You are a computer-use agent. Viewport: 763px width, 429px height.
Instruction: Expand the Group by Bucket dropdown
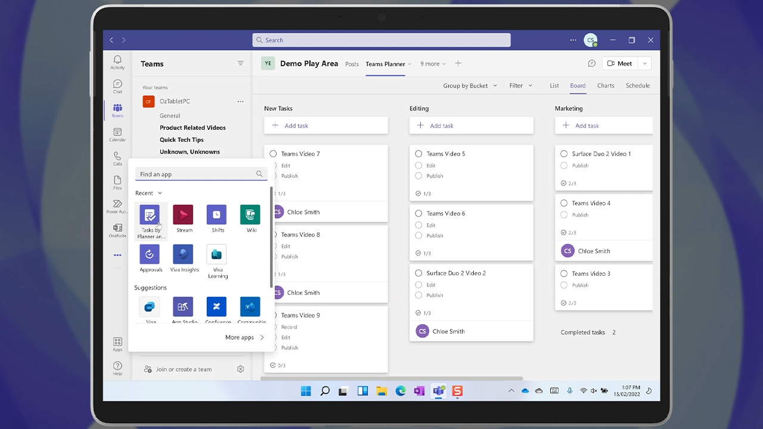[x=470, y=86]
